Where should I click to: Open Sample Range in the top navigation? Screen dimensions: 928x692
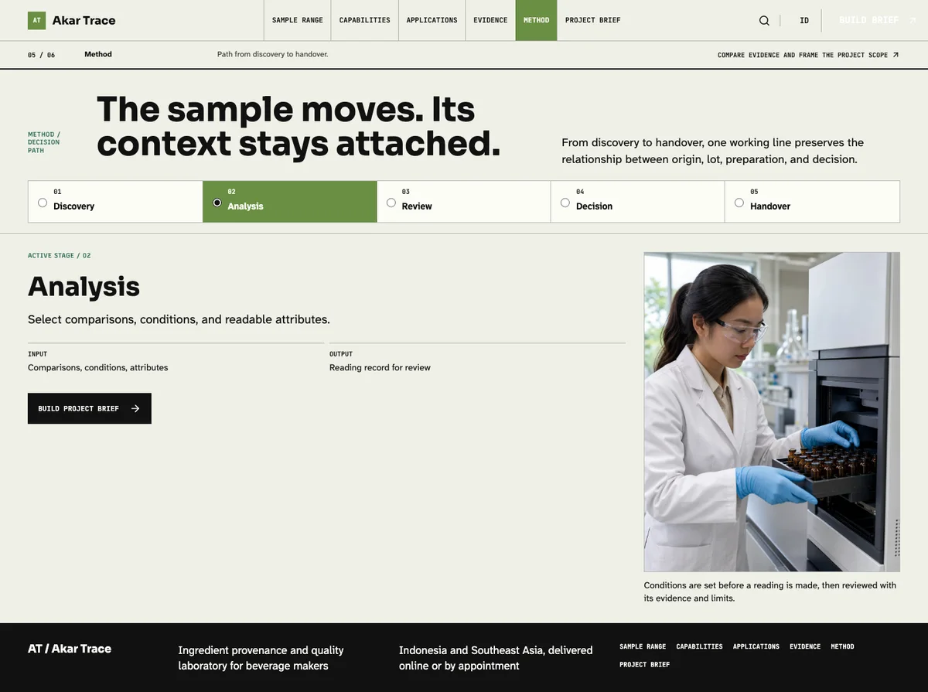298,20
